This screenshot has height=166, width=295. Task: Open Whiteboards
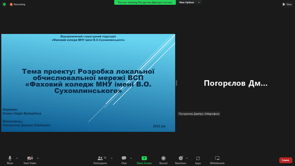click(x=217, y=160)
